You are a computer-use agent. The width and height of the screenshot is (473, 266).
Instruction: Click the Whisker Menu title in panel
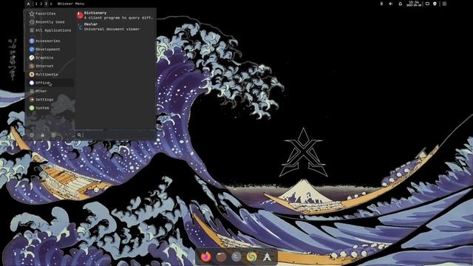click(71, 4)
